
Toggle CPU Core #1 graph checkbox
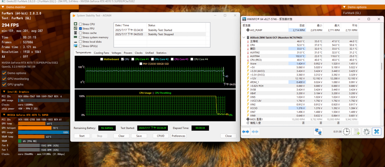[x=133, y=59]
